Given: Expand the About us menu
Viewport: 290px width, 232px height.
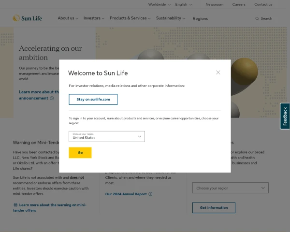Looking at the screenshot, I should (68, 18).
